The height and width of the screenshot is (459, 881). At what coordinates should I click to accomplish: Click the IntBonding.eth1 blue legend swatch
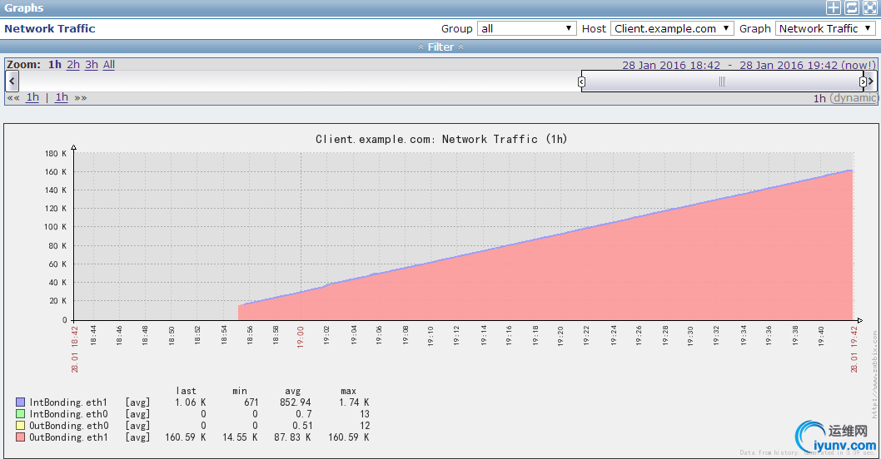tap(21, 402)
